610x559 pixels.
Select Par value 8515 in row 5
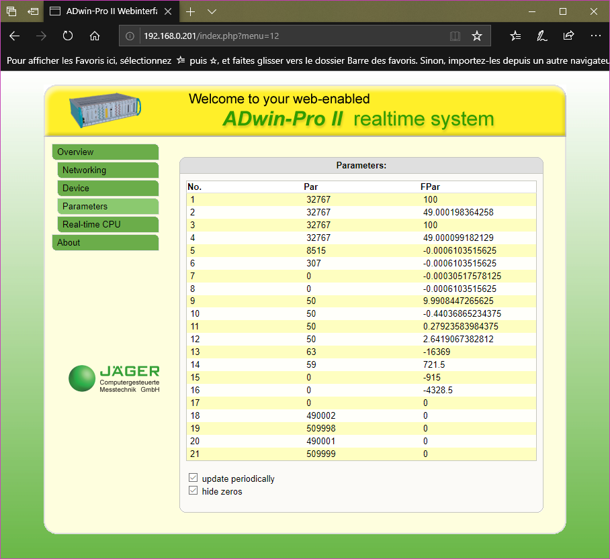pyautogui.click(x=316, y=251)
